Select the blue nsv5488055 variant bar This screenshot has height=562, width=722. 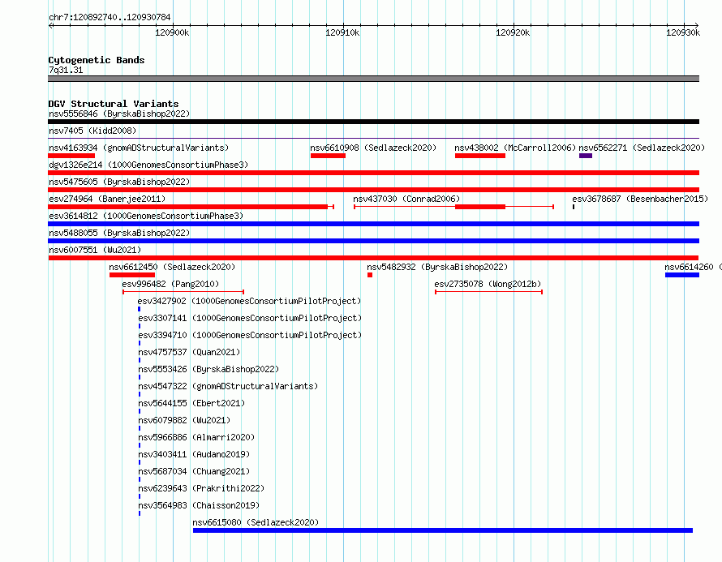(x=373, y=241)
